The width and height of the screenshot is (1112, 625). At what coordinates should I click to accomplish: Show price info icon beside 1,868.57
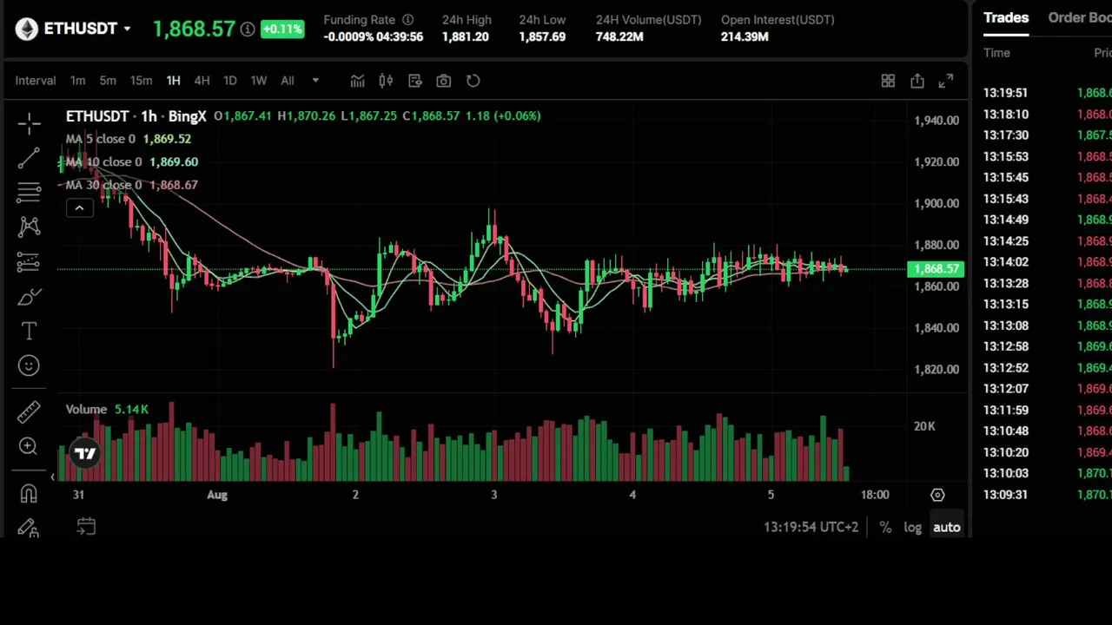pyautogui.click(x=248, y=30)
